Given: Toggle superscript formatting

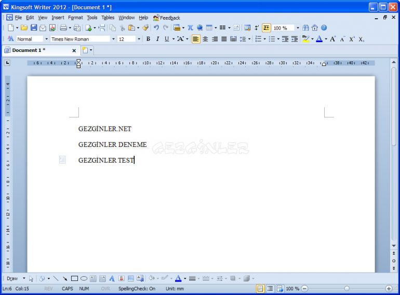Looking at the screenshot, I should [x=352, y=39].
